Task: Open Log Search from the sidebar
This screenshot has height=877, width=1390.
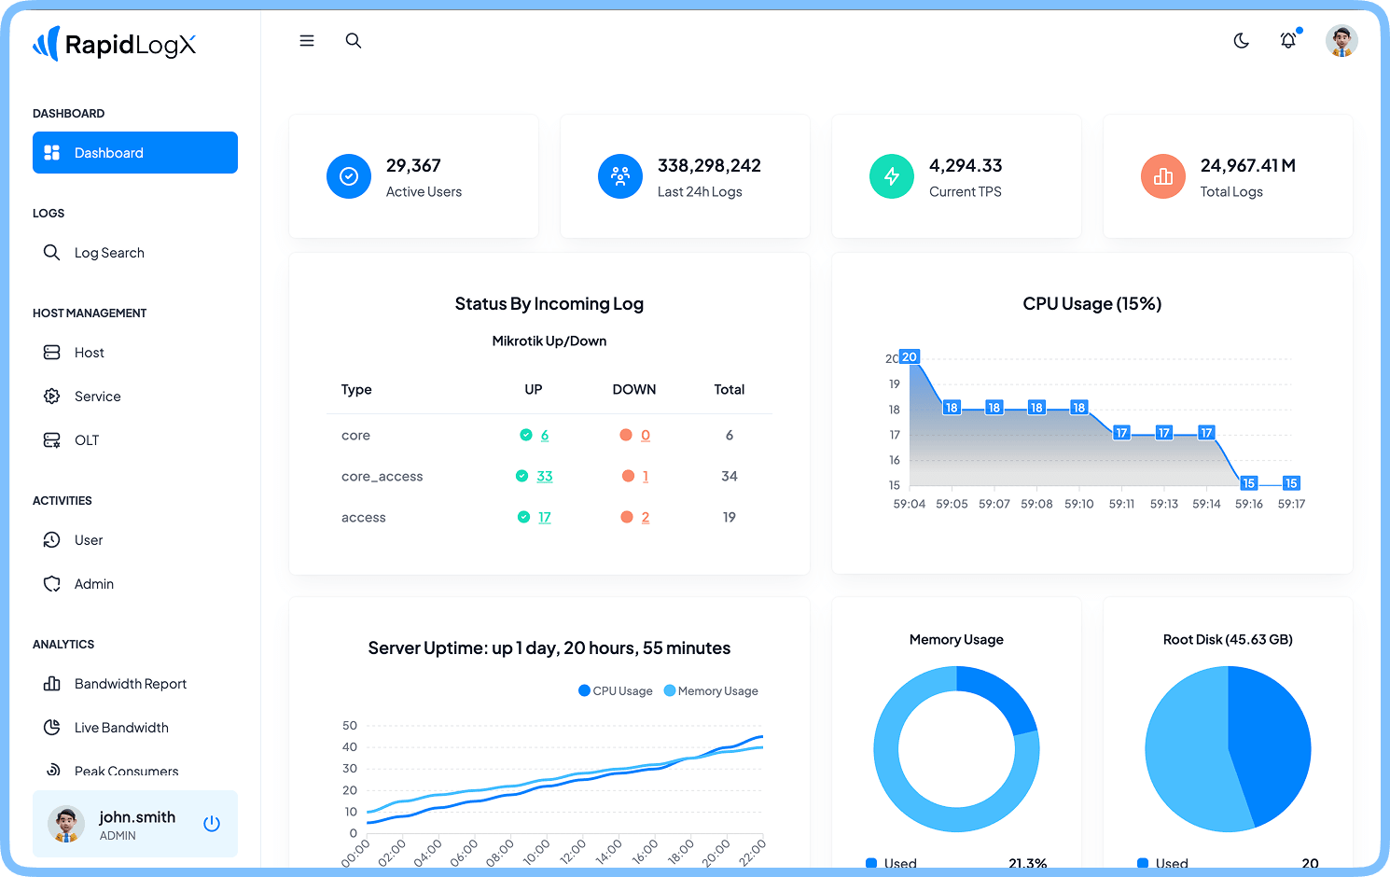Action: pos(109,253)
